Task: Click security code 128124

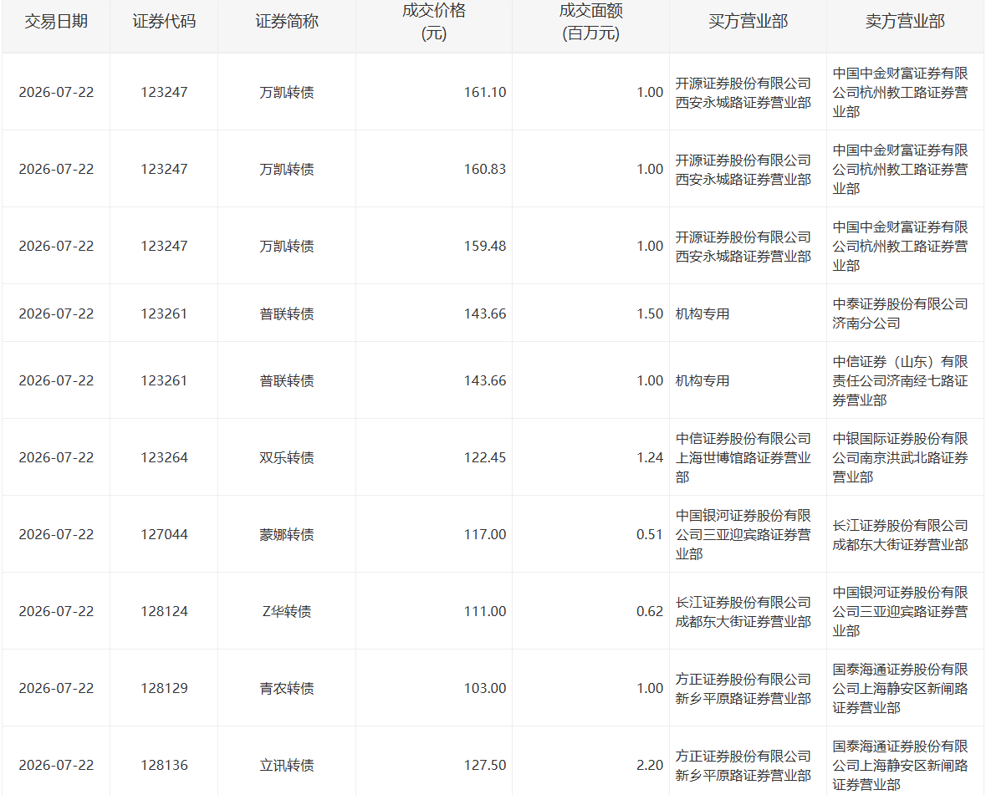Action: (164, 611)
